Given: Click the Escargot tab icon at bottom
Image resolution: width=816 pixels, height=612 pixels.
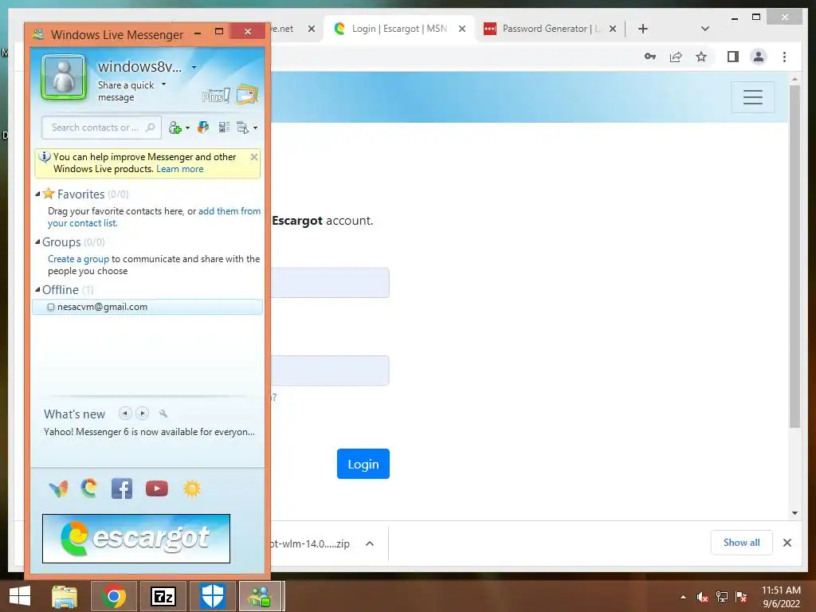Looking at the screenshot, I should [x=89, y=488].
